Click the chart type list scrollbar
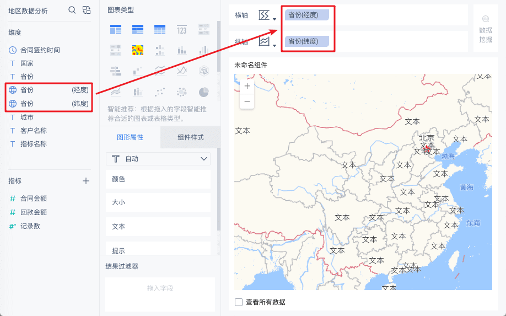The height and width of the screenshot is (316, 506). tap(219, 46)
